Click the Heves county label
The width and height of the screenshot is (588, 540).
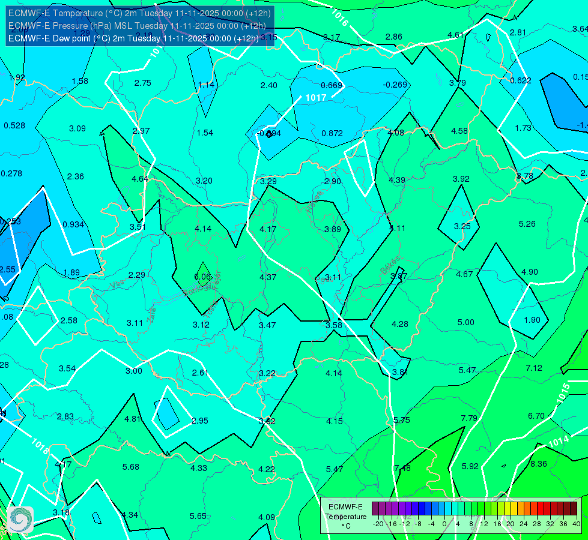[314, 202]
